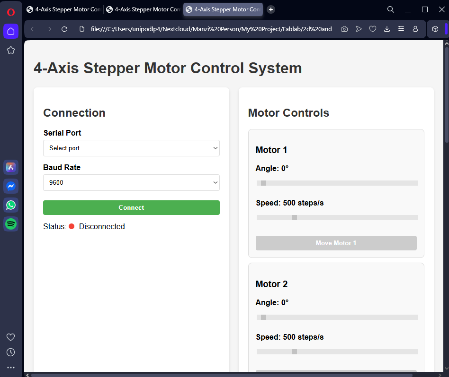Add page to bookmarks with the toolbar heart icon
The image size is (449, 377).
point(373,29)
